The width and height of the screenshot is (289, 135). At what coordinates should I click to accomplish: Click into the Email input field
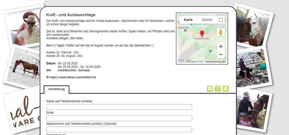coord(119,118)
